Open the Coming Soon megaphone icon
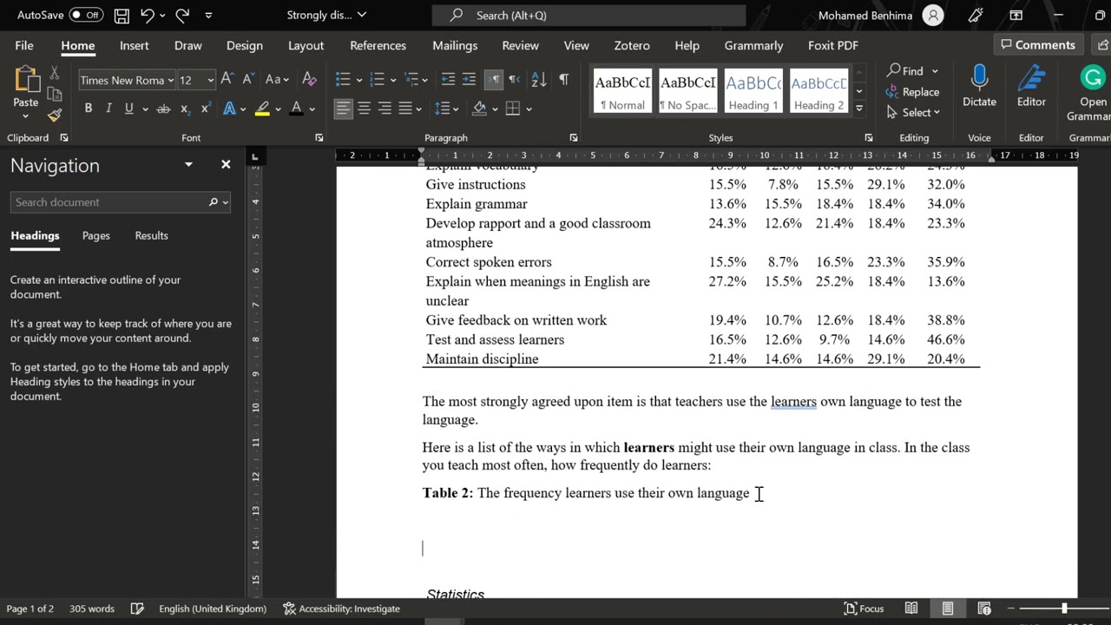The height and width of the screenshot is (625, 1111). point(976,15)
